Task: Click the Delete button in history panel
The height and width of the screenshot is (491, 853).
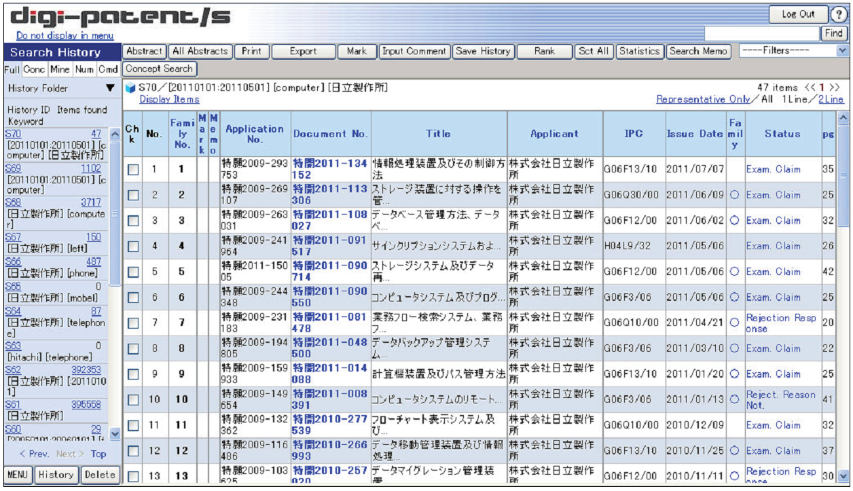Action: click(x=98, y=475)
